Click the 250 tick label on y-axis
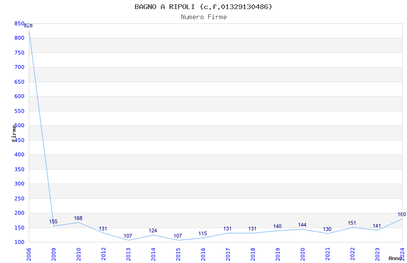Viewport: 407px width, 263px height. pos(19,198)
